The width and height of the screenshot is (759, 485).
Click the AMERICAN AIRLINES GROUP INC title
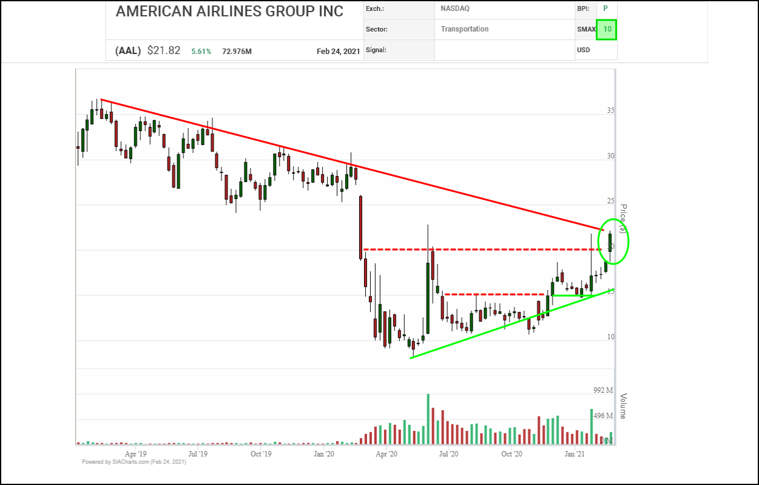pos(229,12)
